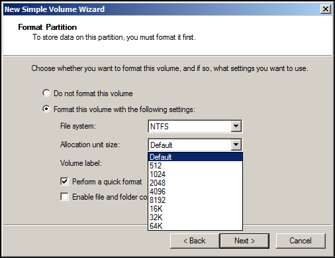
Task: Choose 16K allocation unit size
Action: tap(195, 209)
